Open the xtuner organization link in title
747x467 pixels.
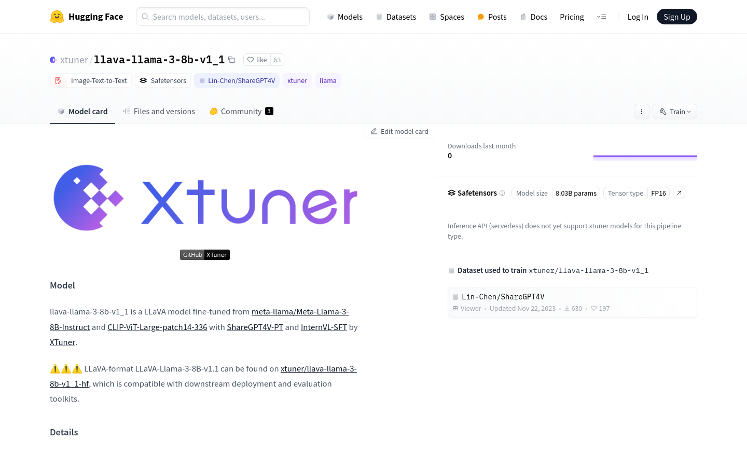pos(74,60)
